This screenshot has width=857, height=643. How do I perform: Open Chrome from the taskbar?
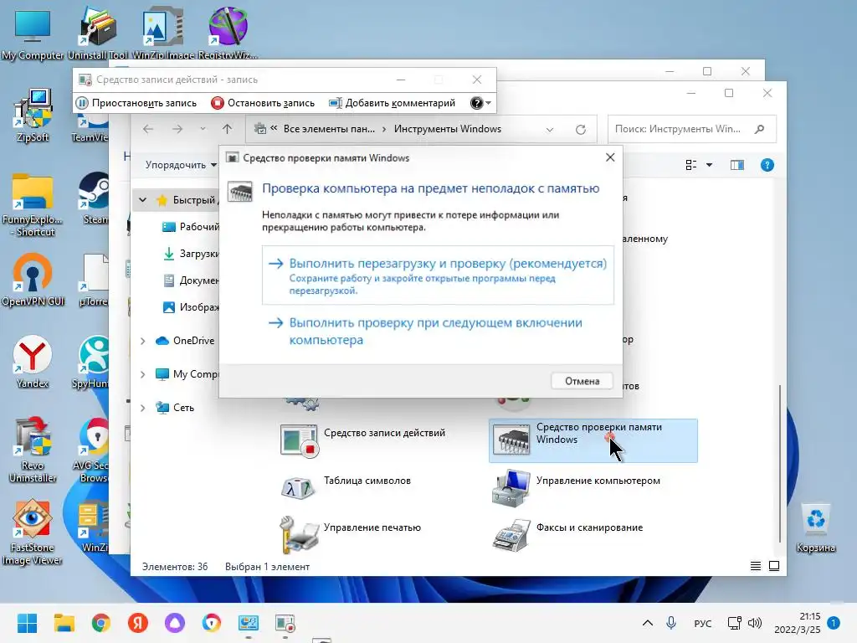101,623
